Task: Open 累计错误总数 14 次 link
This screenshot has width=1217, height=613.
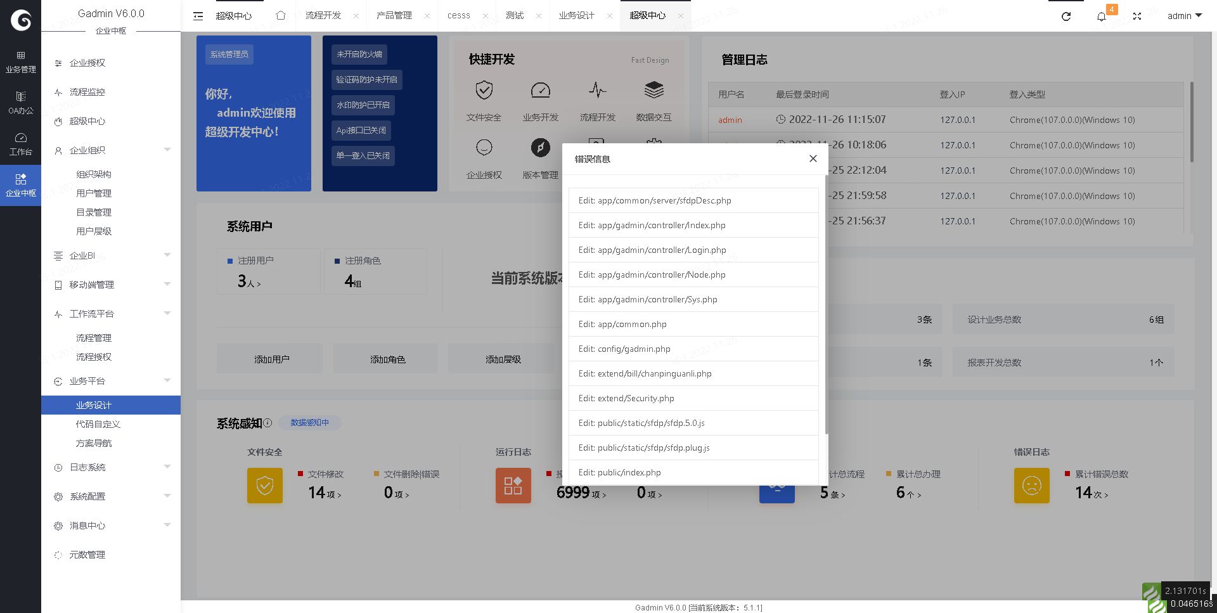Action: pyautogui.click(x=1091, y=493)
